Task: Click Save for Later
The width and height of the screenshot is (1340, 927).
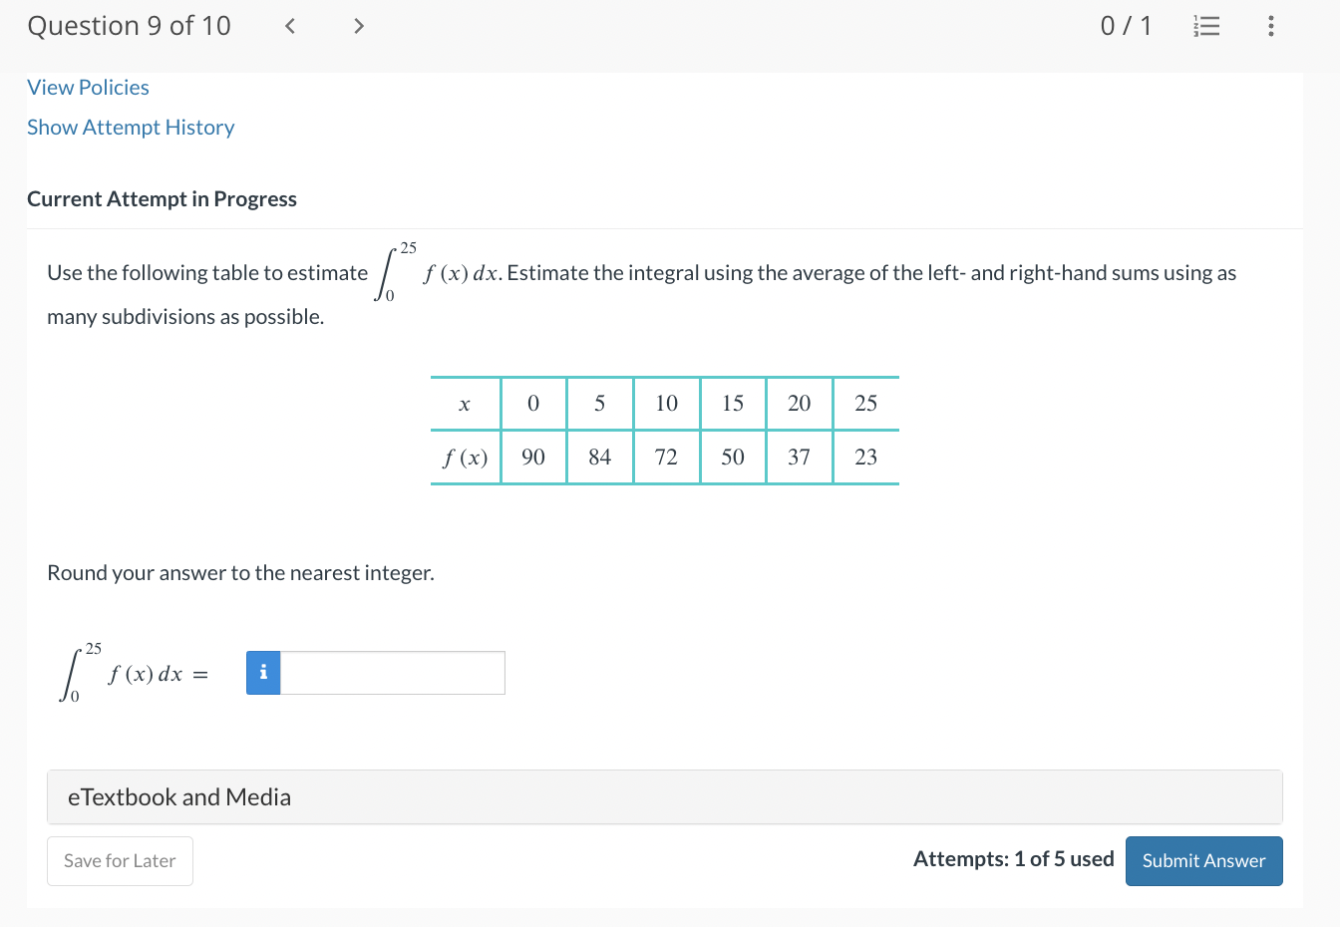Action: pyautogui.click(x=120, y=860)
